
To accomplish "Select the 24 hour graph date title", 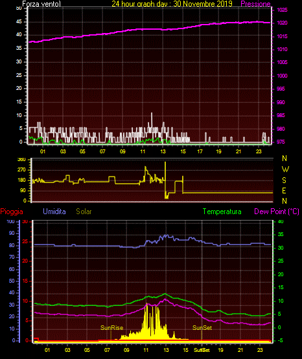I will click(172, 4).
